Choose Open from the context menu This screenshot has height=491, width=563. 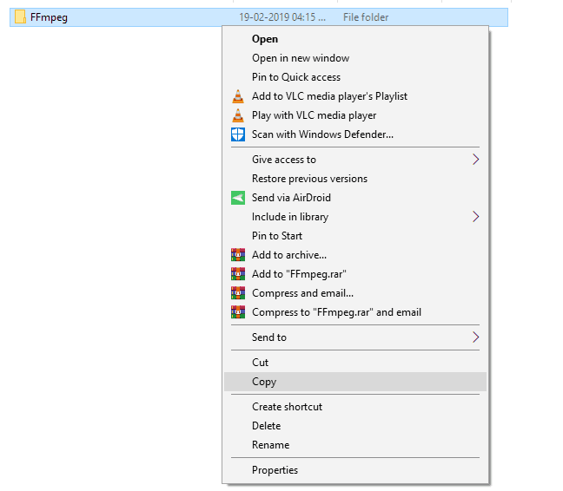point(355,39)
